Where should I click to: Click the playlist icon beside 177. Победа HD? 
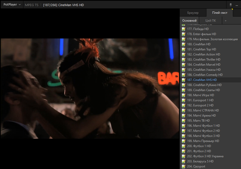tap(184, 29)
